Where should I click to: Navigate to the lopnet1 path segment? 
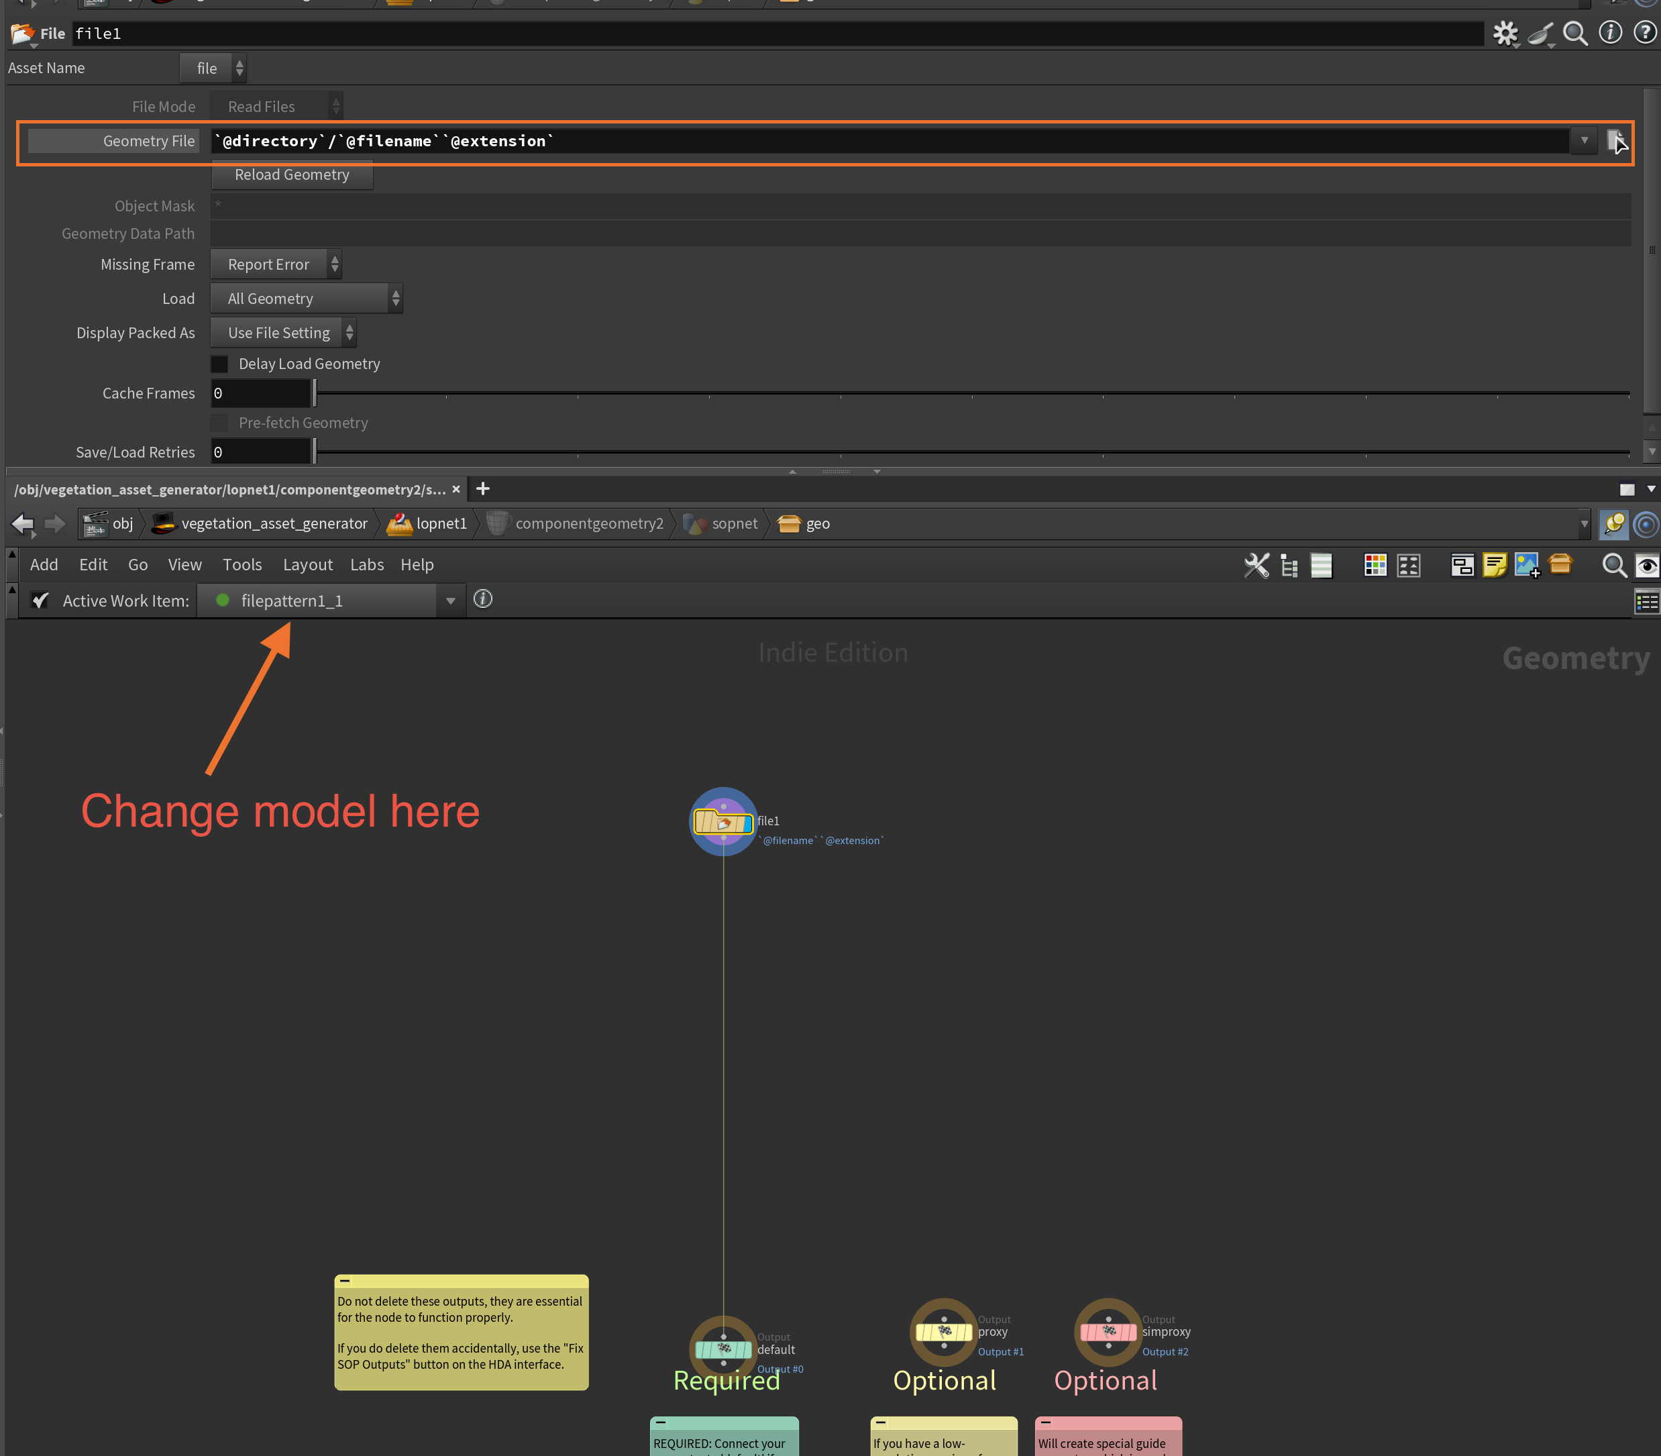pyautogui.click(x=440, y=524)
